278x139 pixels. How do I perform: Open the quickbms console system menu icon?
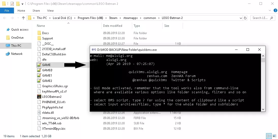click(94, 50)
